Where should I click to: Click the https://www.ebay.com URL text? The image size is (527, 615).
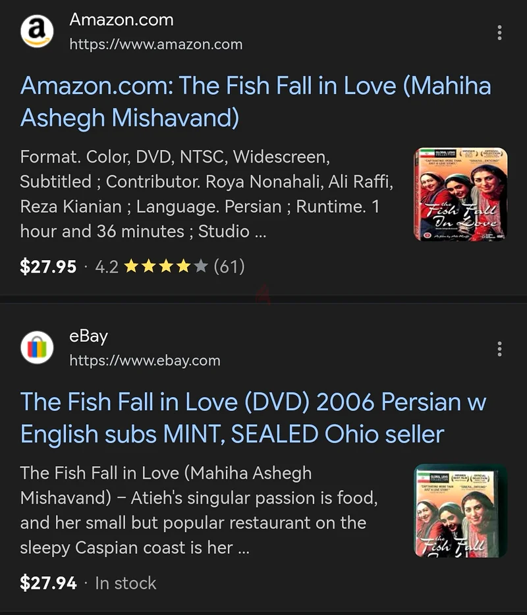tap(145, 360)
